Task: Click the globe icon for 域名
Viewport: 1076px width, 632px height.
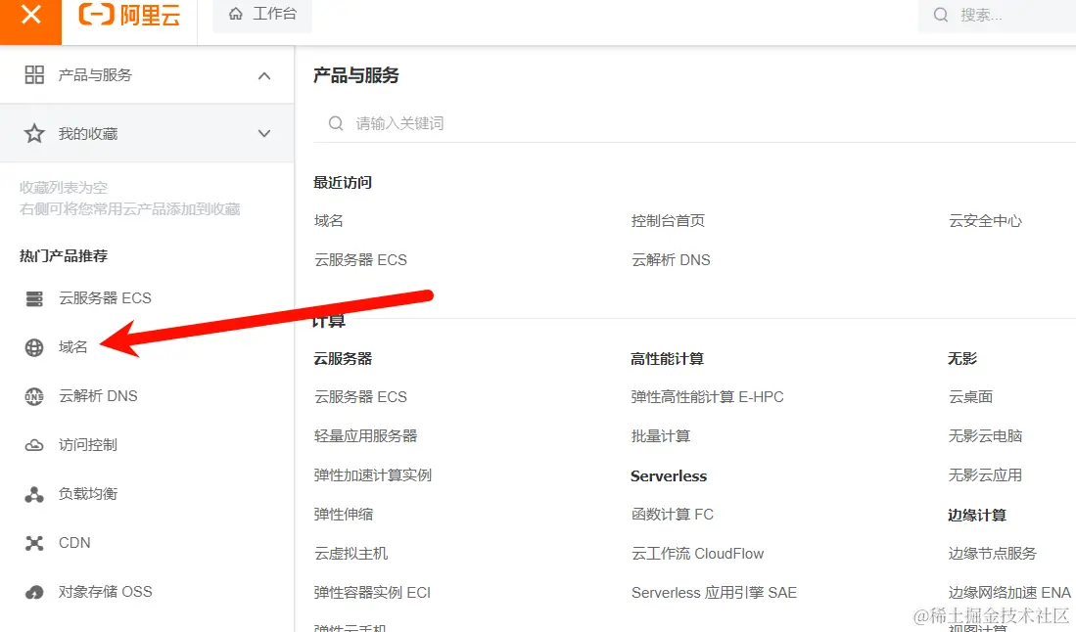Action: (x=34, y=347)
